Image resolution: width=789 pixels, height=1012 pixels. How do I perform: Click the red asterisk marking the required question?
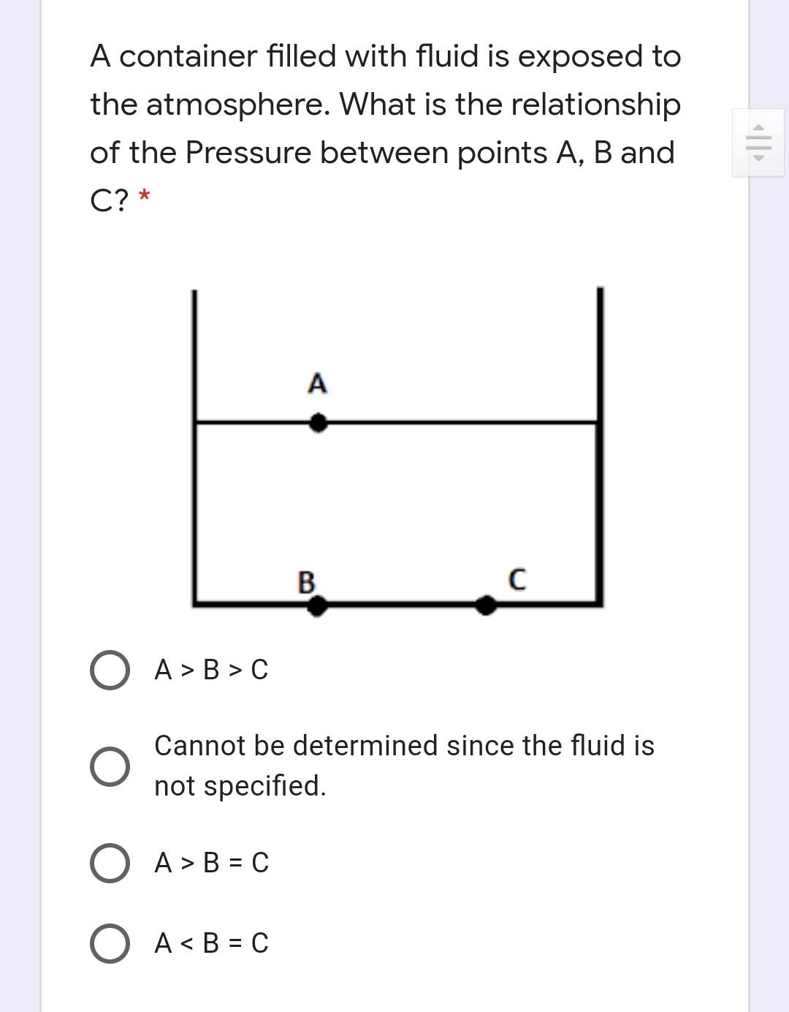click(143, 197)
